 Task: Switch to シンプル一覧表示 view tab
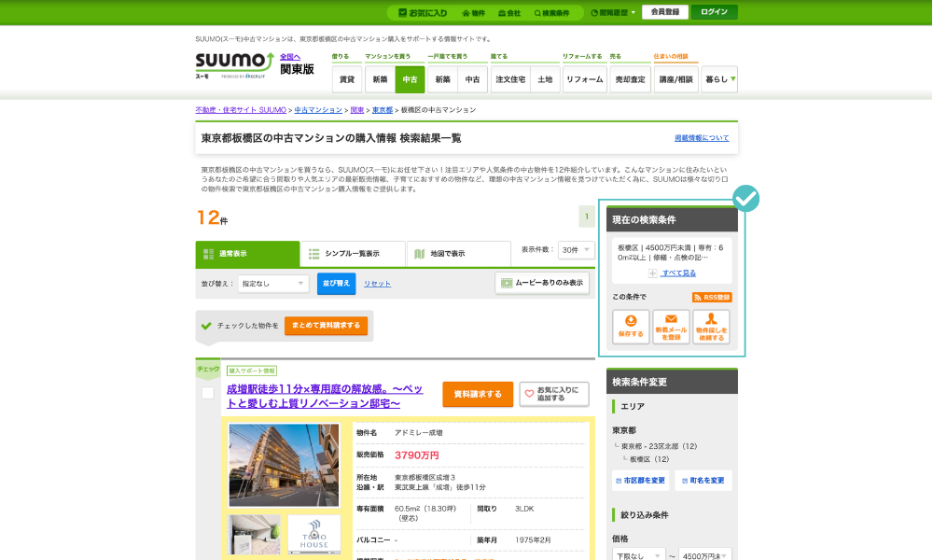353,254
